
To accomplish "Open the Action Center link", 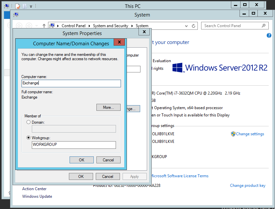I will click(34, 189).
